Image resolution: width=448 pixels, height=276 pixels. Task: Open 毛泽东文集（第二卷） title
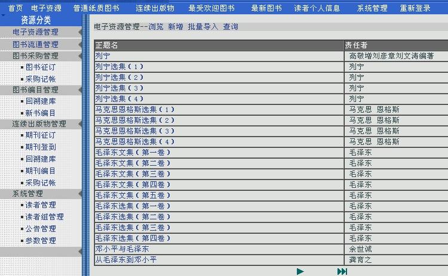tap(133, 163)
